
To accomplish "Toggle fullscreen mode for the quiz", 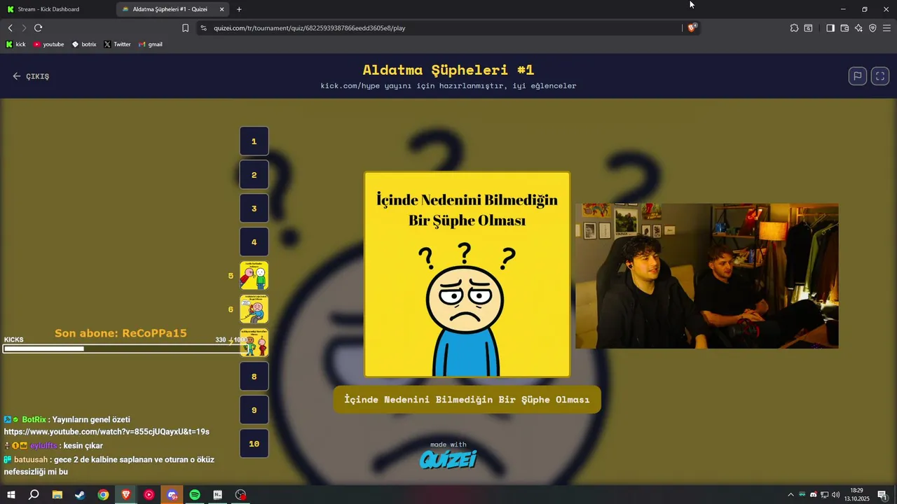I will coord(880,76).
